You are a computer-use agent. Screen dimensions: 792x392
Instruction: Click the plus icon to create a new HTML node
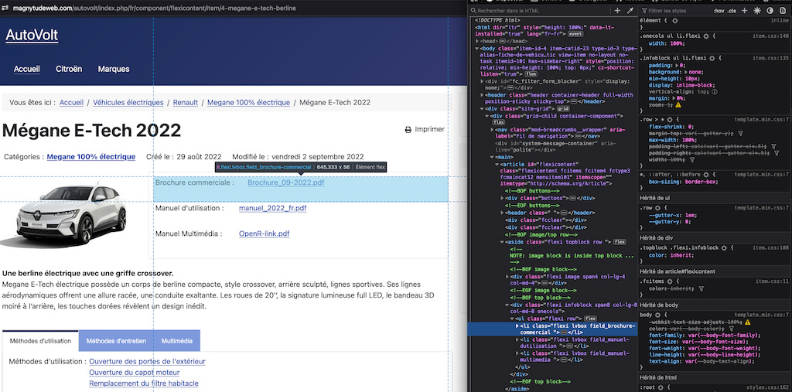point(617,11)
